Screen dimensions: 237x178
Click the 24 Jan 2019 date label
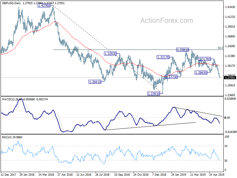(x=179, y=174)
